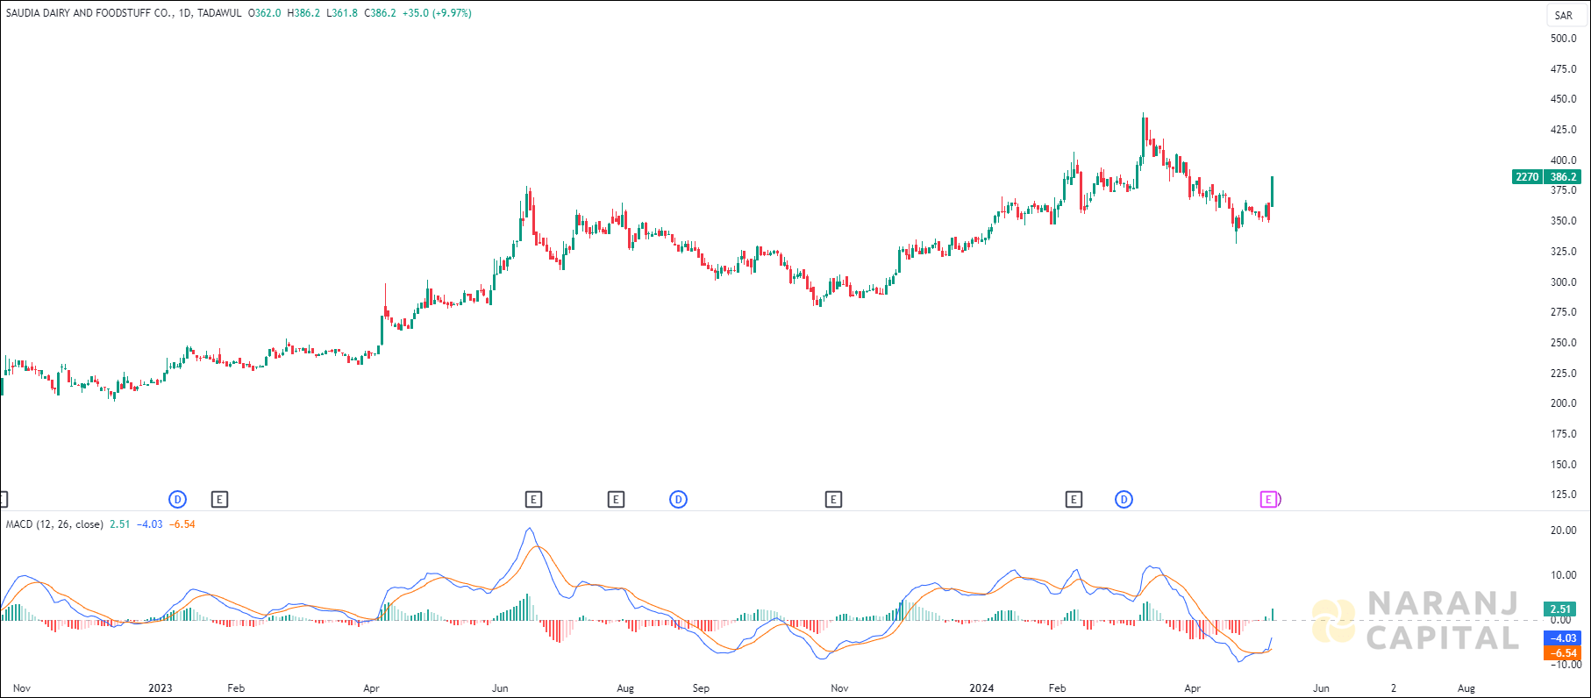Image resolution: width=1591 pixels, height=698 pixels.
Task: Click the 125.0 price axis label
Action: 1564,495
